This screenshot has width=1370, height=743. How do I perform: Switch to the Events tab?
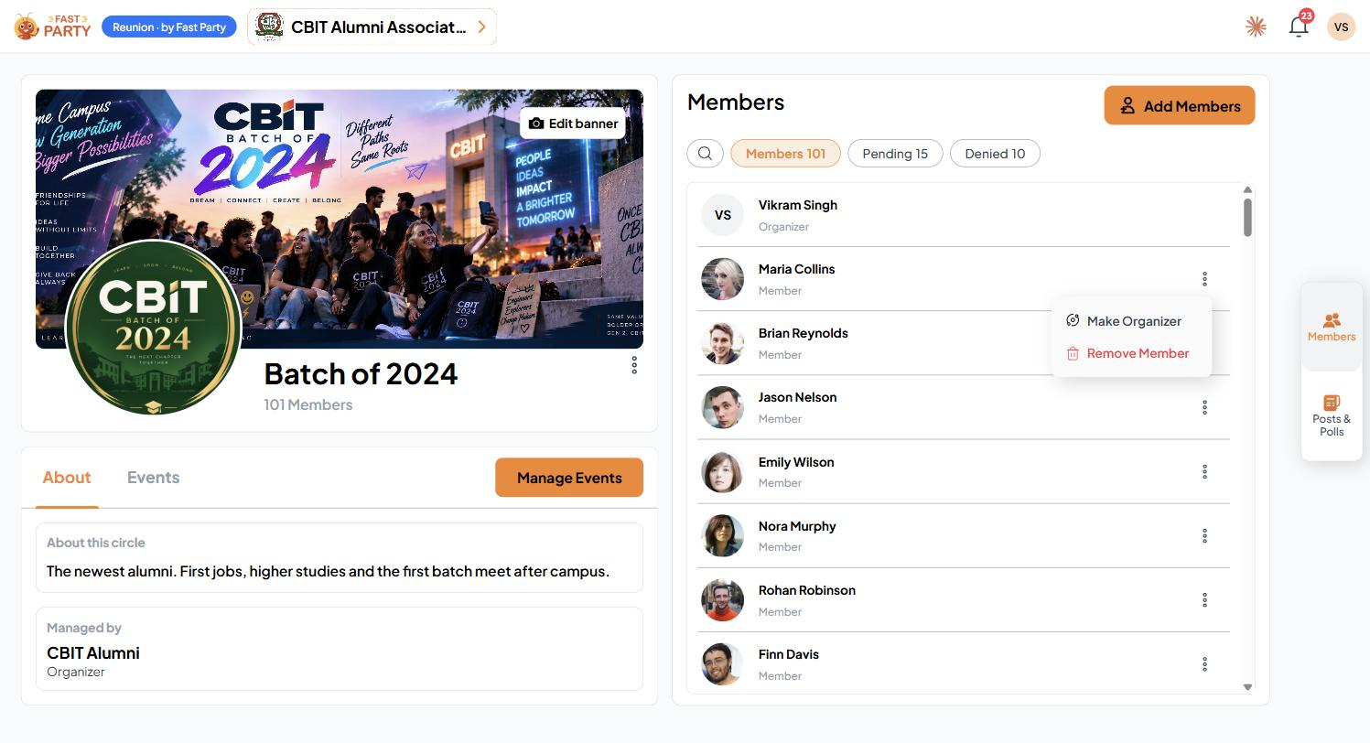coord(153,478)
